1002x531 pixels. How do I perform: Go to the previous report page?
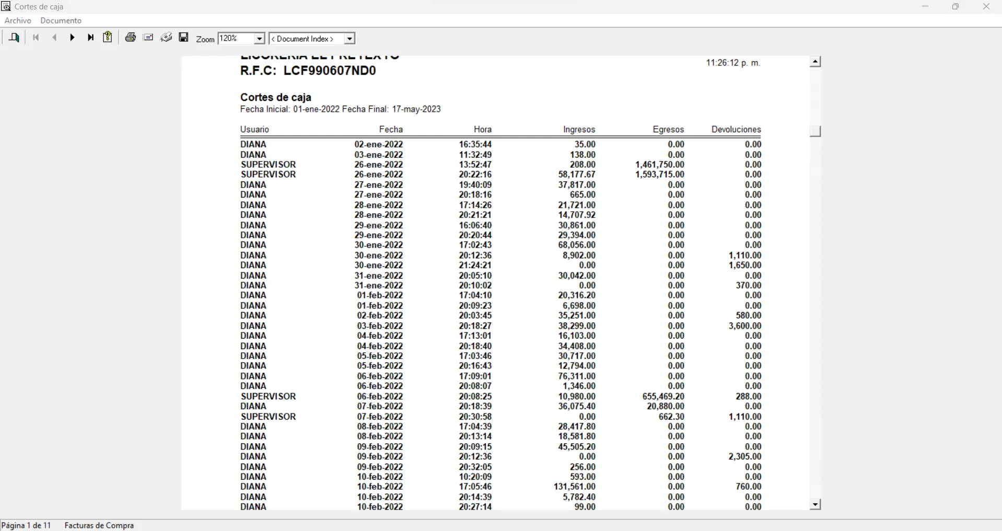[54, 38]
